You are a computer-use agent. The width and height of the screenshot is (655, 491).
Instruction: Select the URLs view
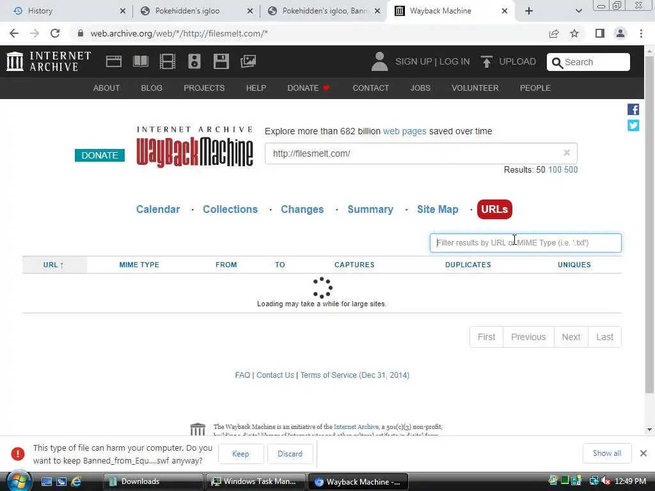click(x=494, y=209)
